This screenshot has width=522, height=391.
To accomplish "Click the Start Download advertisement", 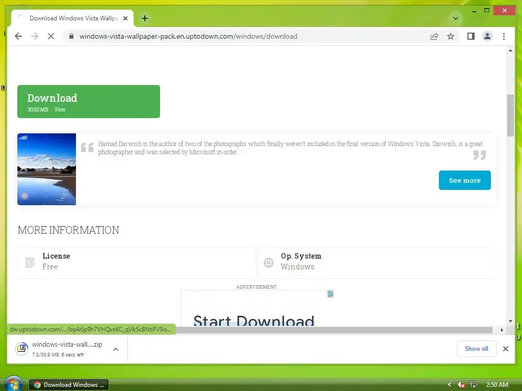I will (254, 320).
